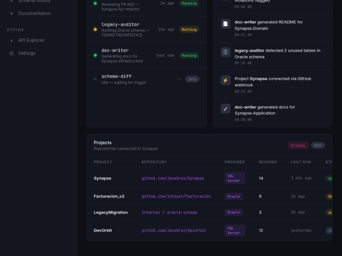
Task: Open the Synapse.Application docs generated activity
Action: pos(273,113)
